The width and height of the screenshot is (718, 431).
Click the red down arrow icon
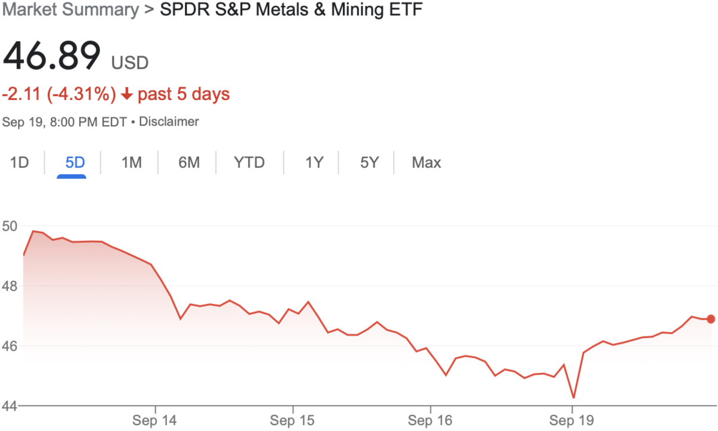coord(126,95)
